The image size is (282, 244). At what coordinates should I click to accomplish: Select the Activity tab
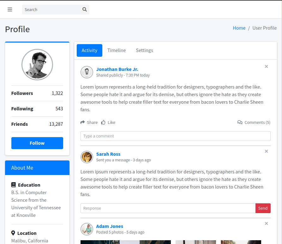point(89,50)
